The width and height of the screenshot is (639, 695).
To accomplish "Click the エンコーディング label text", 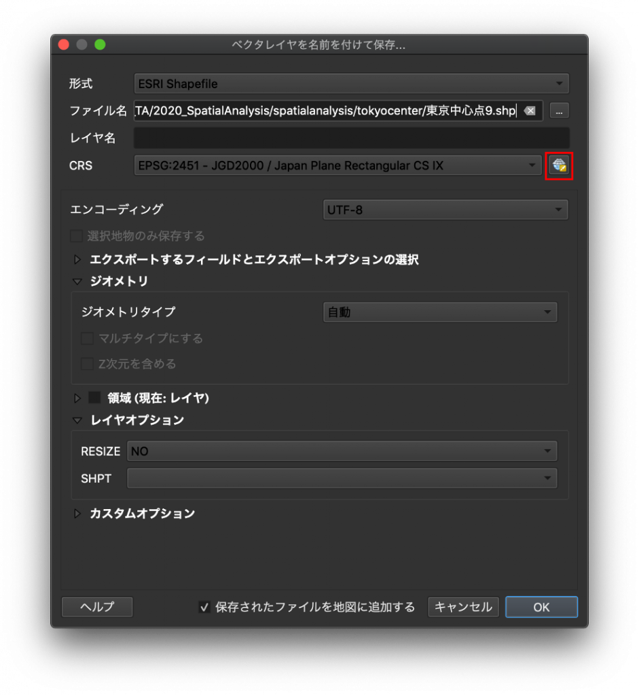I will (x=117, y=209).
